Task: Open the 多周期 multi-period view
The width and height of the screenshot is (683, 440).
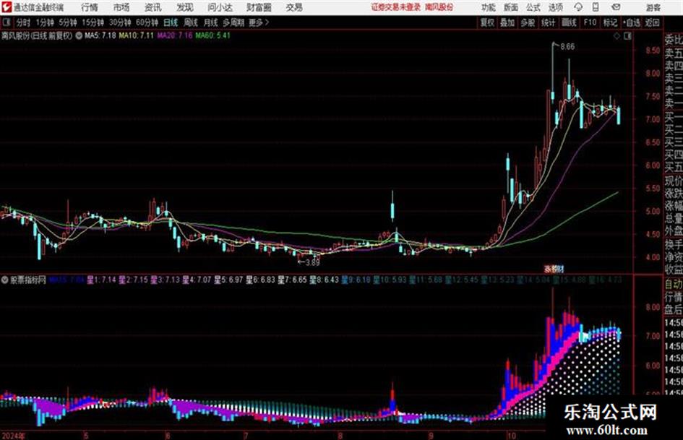Action: click(x=233, y=22)
